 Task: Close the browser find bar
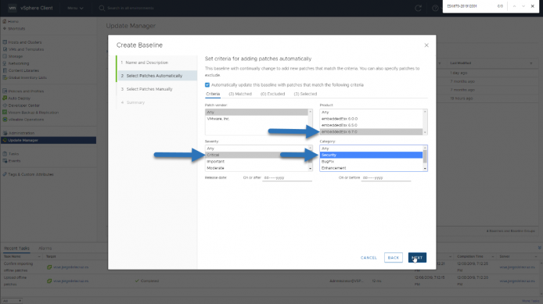(x=533, y=6)
